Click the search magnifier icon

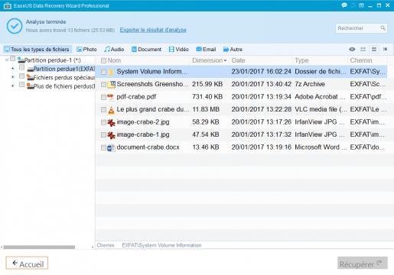pos(383,28)
